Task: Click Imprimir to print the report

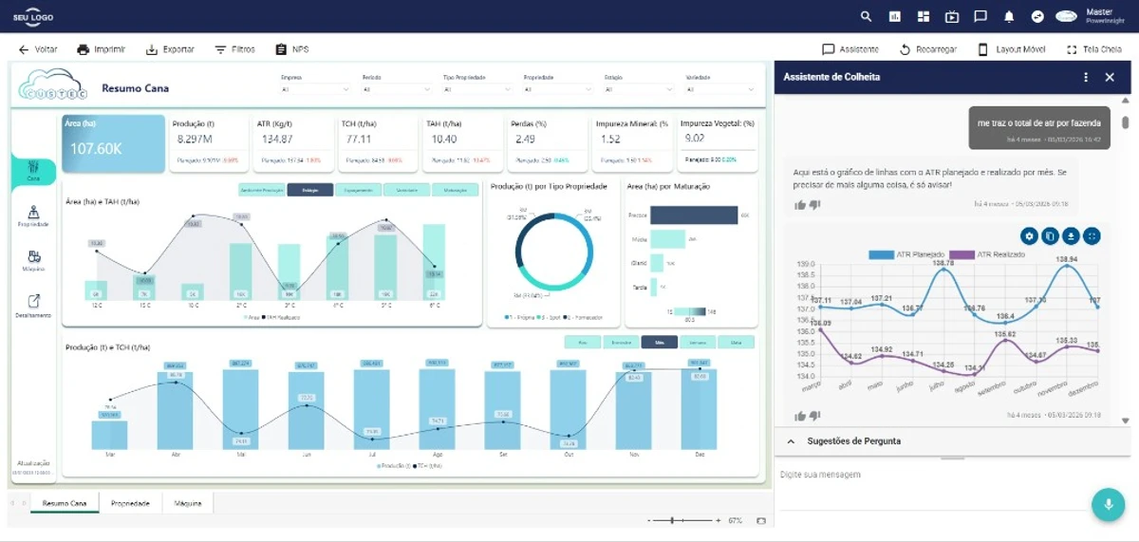Action: pyautogui.click(x=101, y=49)
